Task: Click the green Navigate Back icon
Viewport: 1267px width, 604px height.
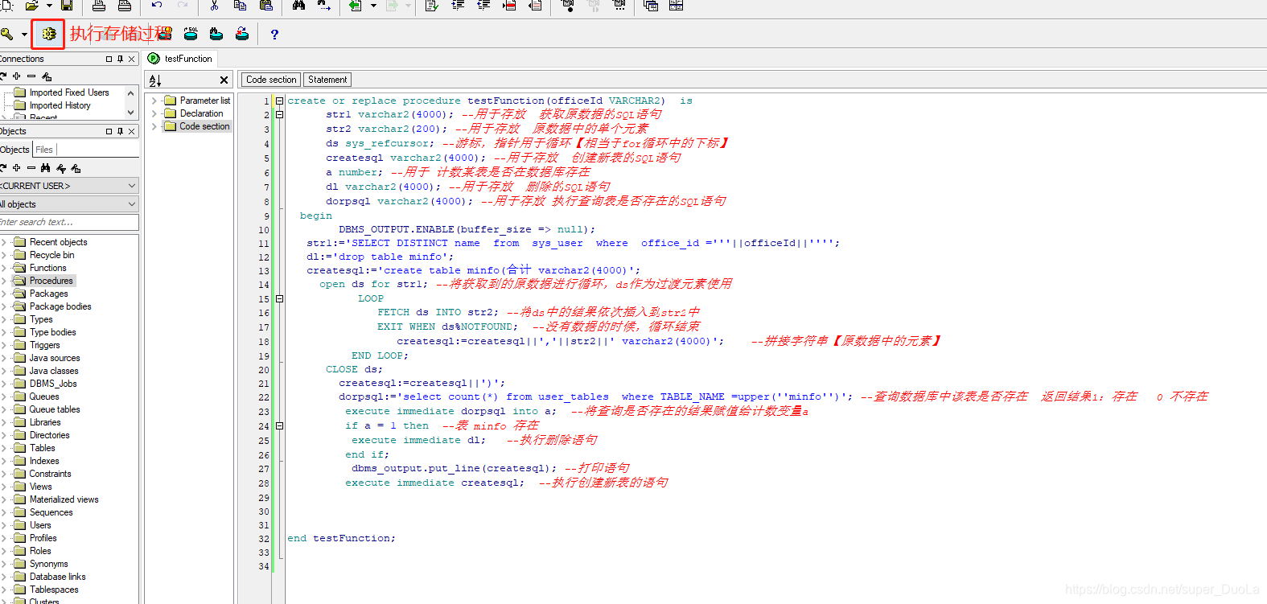Action: click(355, 6)
